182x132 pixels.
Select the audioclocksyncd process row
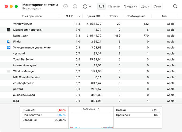(x=91, y=95)
